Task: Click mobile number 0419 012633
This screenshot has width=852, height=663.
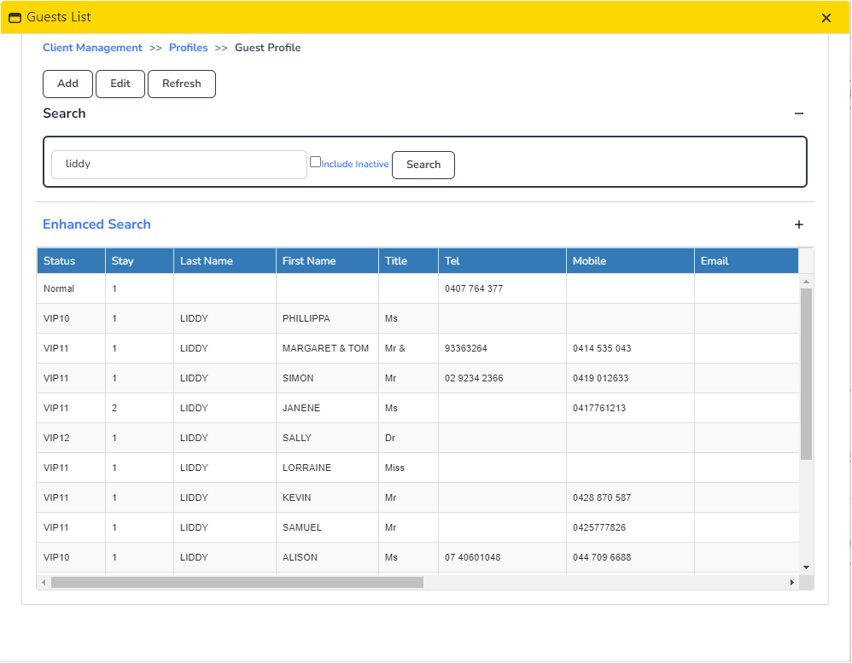Action: [x=600, y=378]
